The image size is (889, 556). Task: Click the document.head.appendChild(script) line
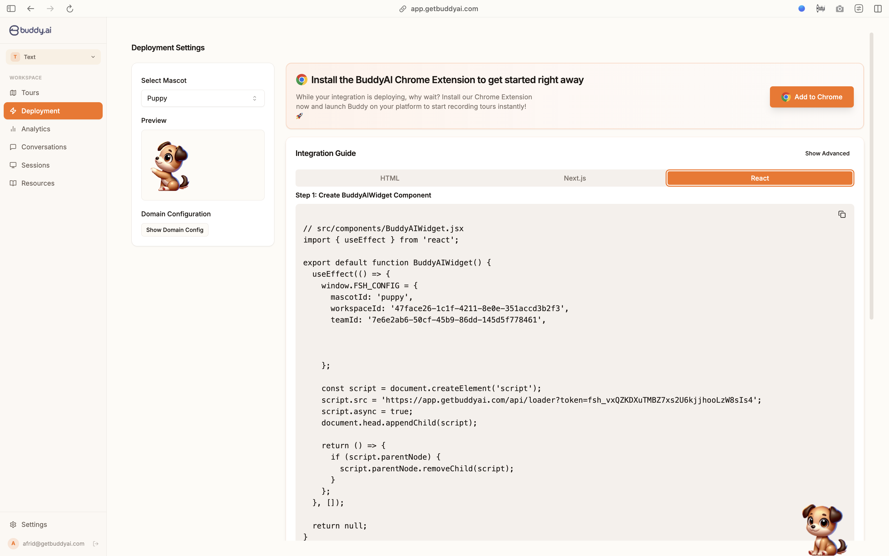point(399,423)
